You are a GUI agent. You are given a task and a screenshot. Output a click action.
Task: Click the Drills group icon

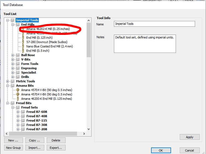(18, 77)
